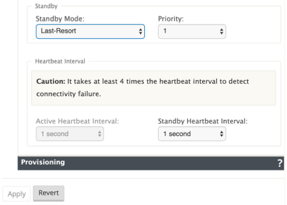
Task: Open the Priority dropdown
Action: [x=192, y=32]
